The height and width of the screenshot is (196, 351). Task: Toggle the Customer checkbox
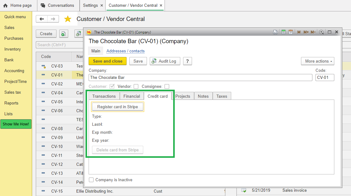tap(112, 87)
